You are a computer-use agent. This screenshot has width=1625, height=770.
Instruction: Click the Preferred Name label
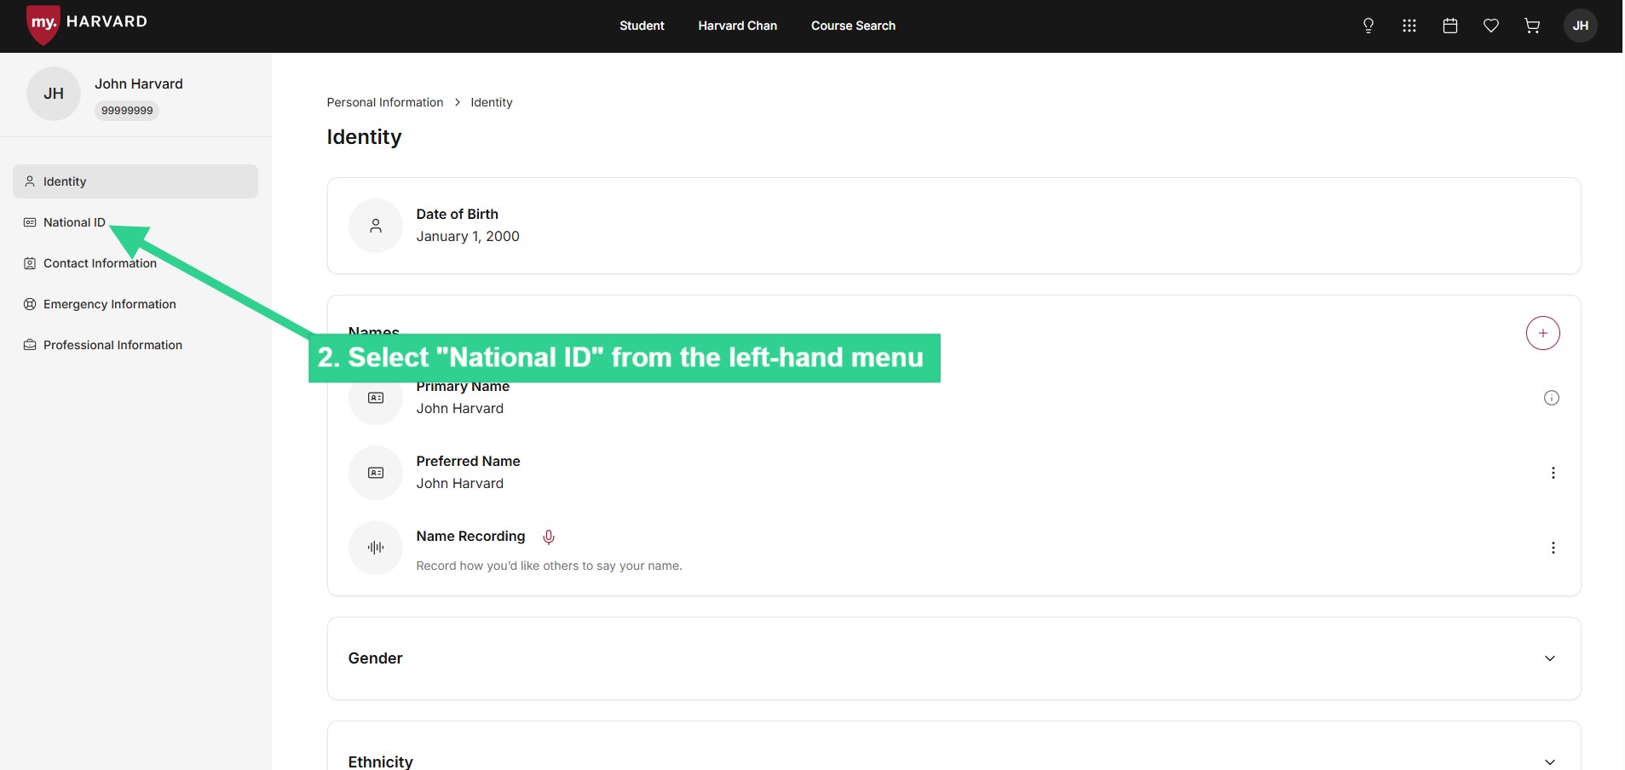coord(468,461)
